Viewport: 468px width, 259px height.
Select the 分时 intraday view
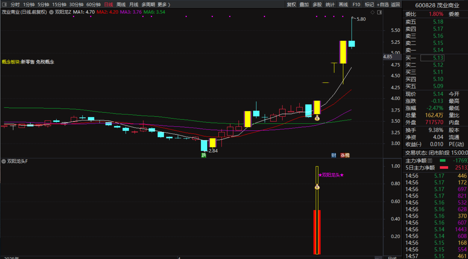tap(15, 4)
